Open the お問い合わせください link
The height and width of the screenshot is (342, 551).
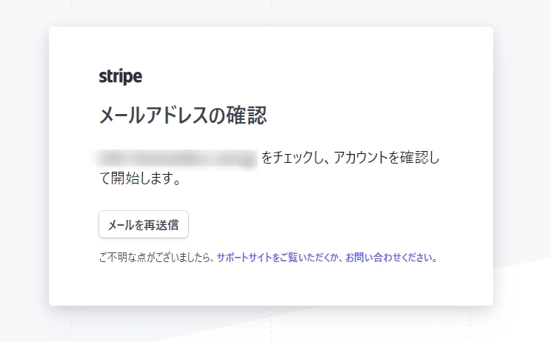[389, 258]
